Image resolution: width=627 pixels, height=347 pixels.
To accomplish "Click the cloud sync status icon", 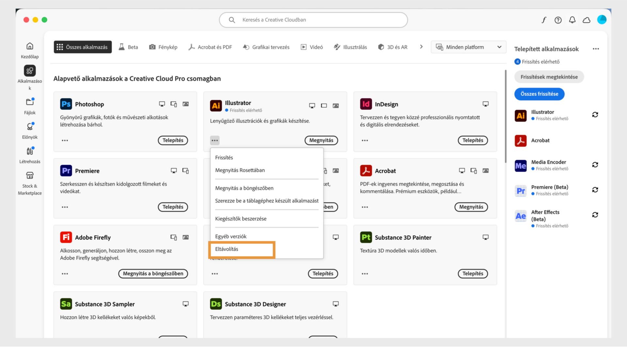I will click(587, 20).
